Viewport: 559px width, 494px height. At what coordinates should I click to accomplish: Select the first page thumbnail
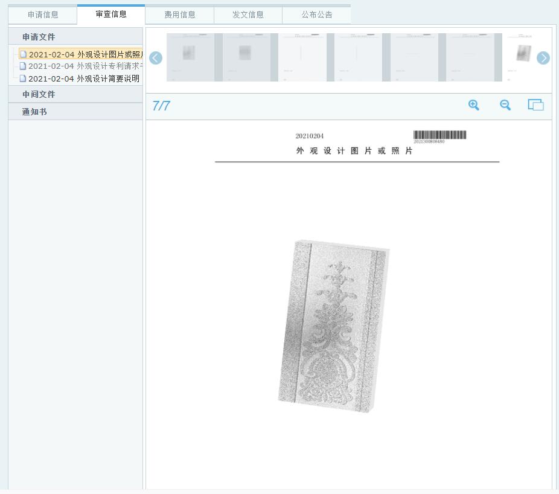coord(190,57)
